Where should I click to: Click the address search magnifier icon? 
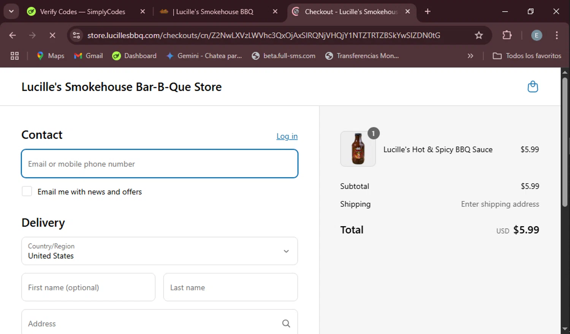coord(286,323)
